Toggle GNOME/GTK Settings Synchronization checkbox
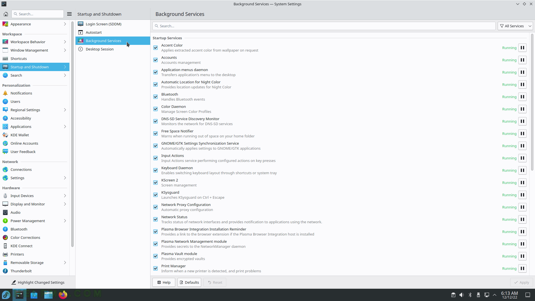Image resolution: width=535 pixels, height=301 pixels. (x=155, y=146)
